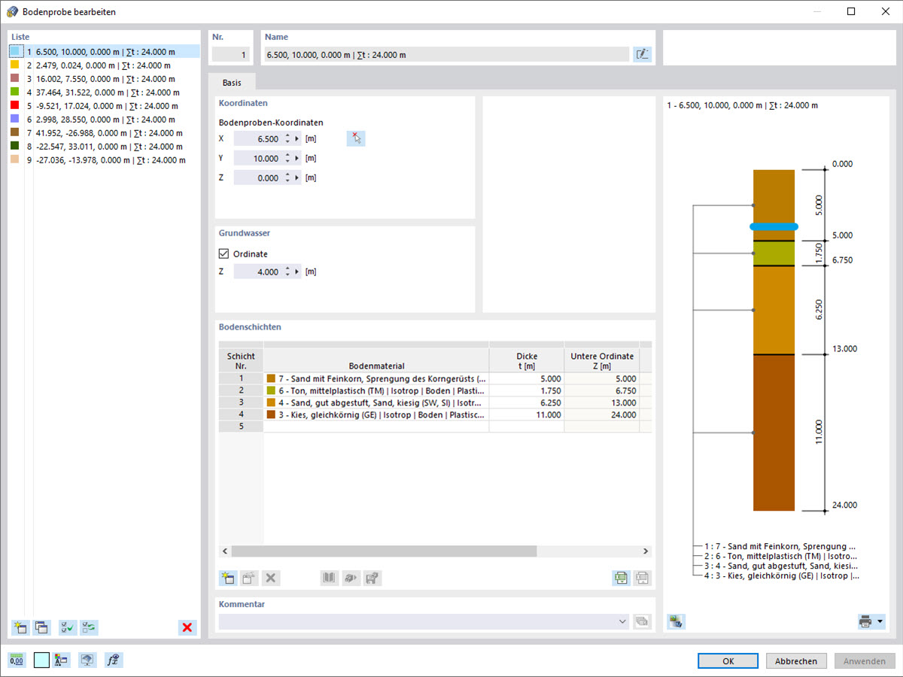Click copy soil sample icon below Liste
This screenshot has width=903, height=677.
(41, 627)
